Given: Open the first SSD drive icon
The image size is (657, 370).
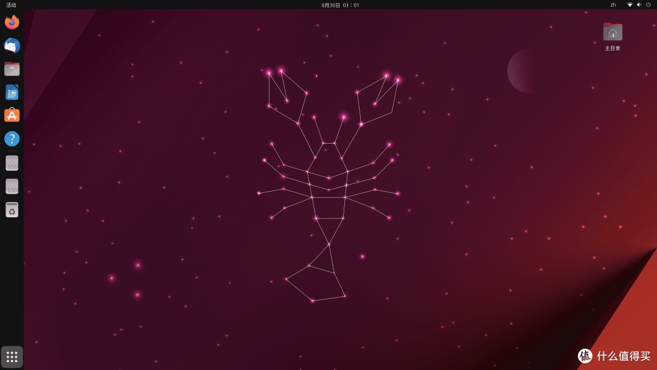Looking at the screenshot, I should (12, 163).
